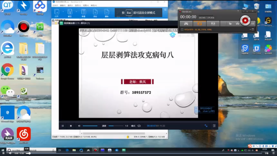Image resolution: width=277 pixels, height=156 pixels.
Task: Expand the Bandizip Open button dropdown arrow
Action: pyautogui.click(x=63, y=12)
